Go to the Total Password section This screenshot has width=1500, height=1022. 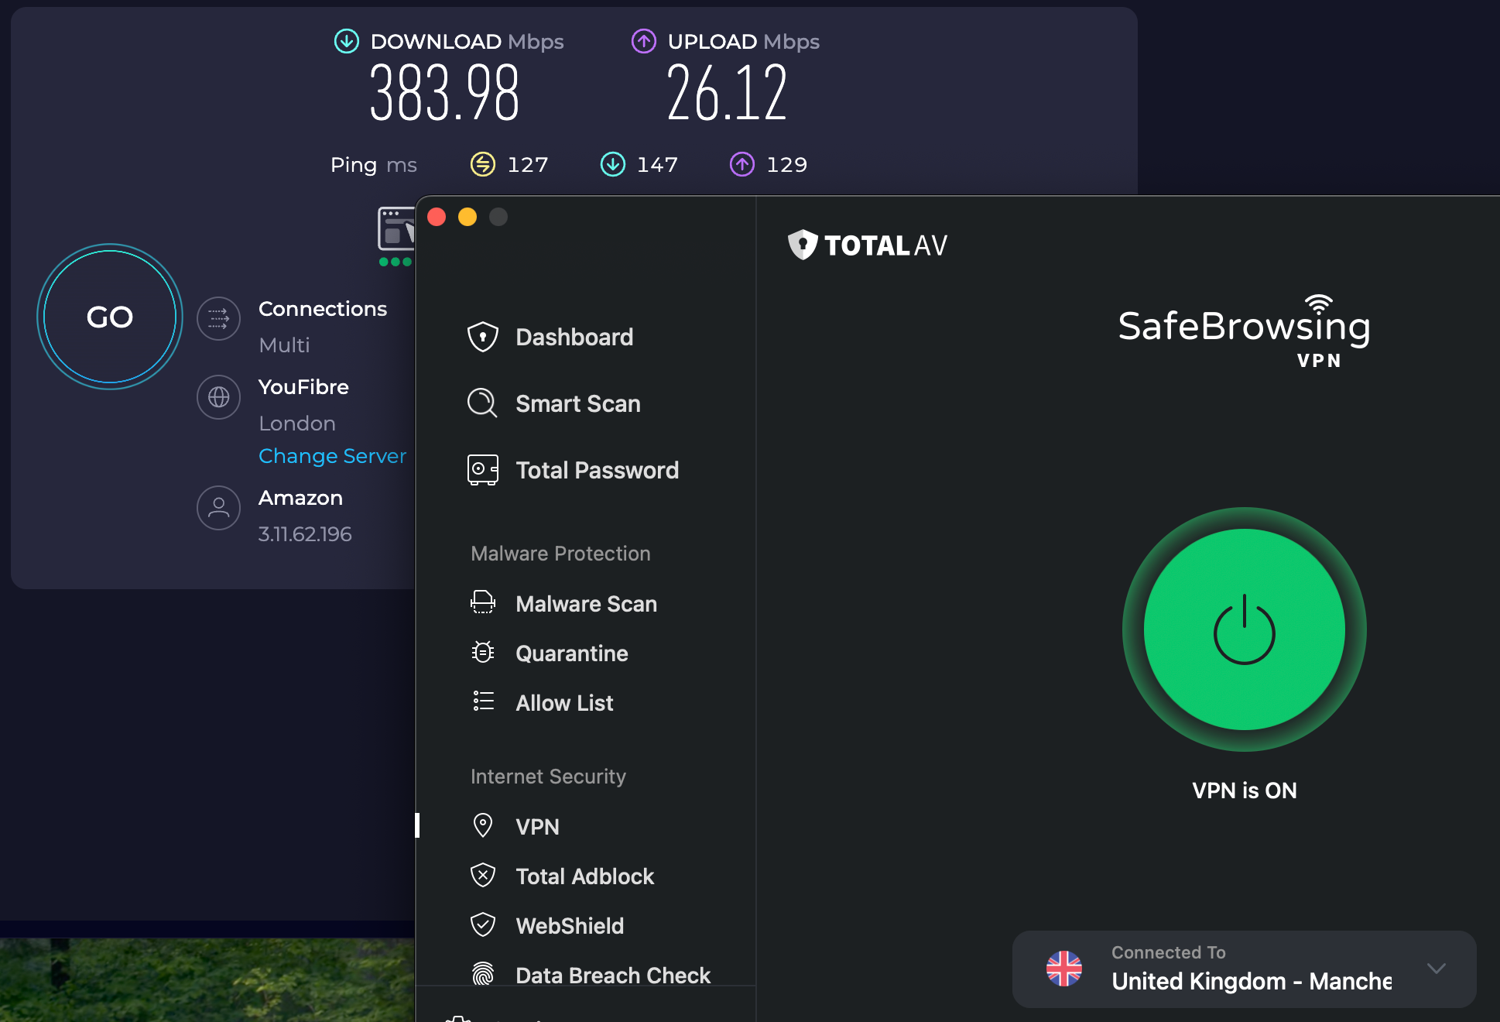(x=597, y=470)
